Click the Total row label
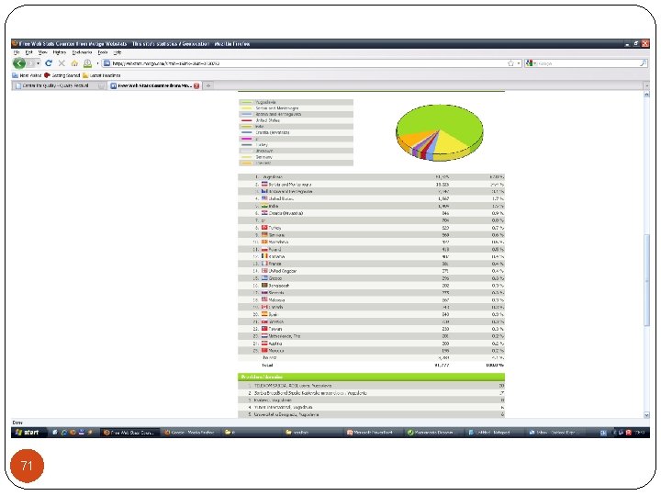This screenshot has height=496, width=661. [x=267, y=366]
